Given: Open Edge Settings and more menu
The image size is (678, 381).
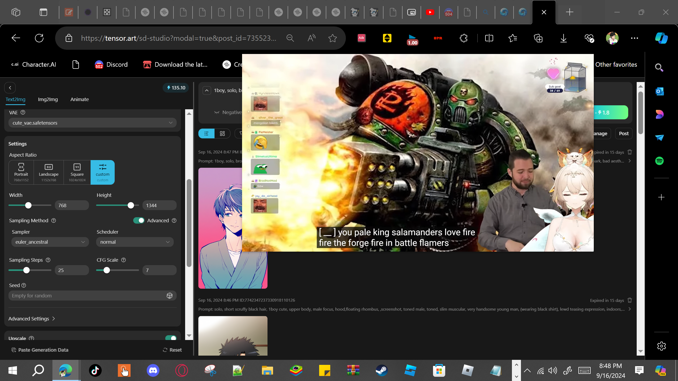Looking at the screenshot, I should tap(635, 38).
